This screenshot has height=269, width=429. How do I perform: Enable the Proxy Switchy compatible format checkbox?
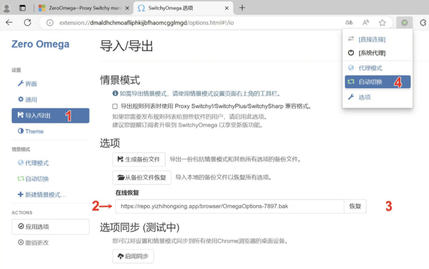pos(115,106)
